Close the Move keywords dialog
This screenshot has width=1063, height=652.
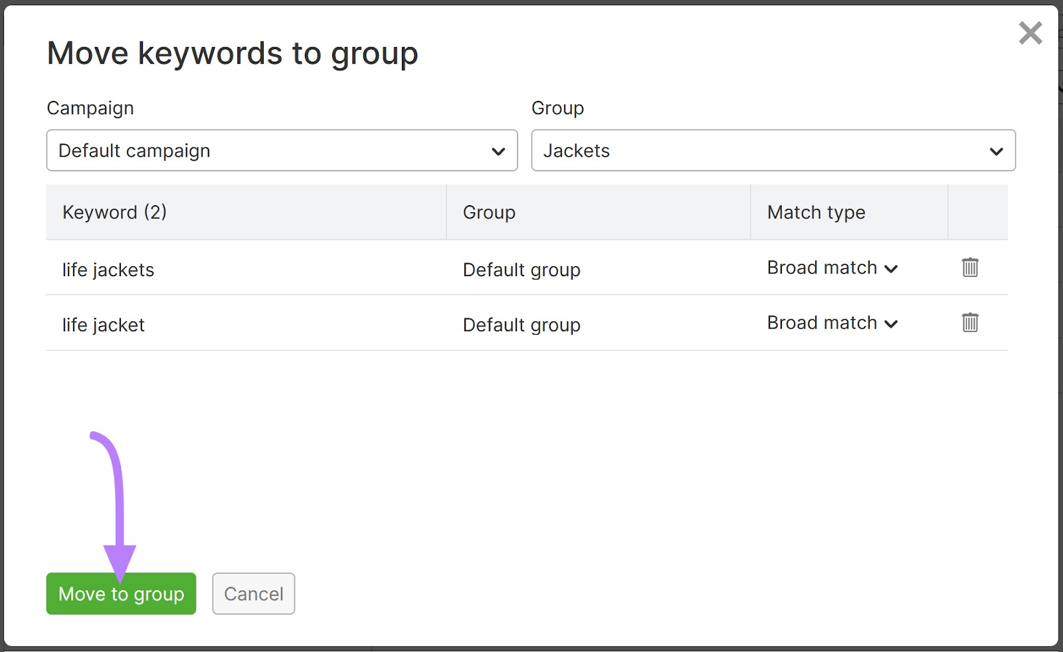coord(1030,33)
